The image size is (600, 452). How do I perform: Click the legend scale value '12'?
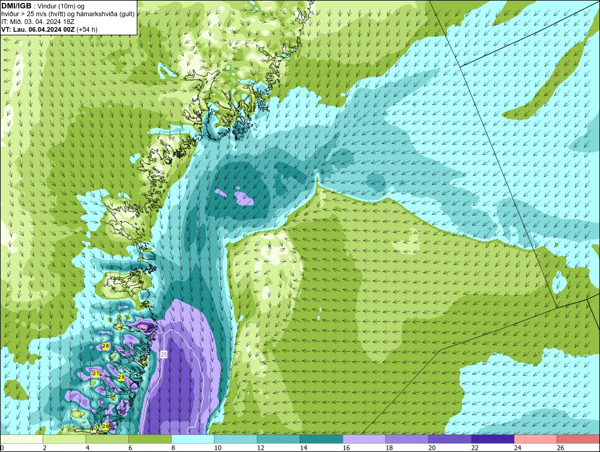pos(260,448)
